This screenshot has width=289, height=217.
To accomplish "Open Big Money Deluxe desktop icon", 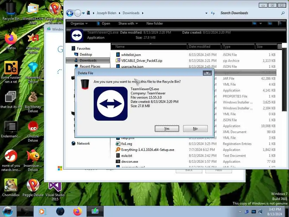I will [33, 102].
